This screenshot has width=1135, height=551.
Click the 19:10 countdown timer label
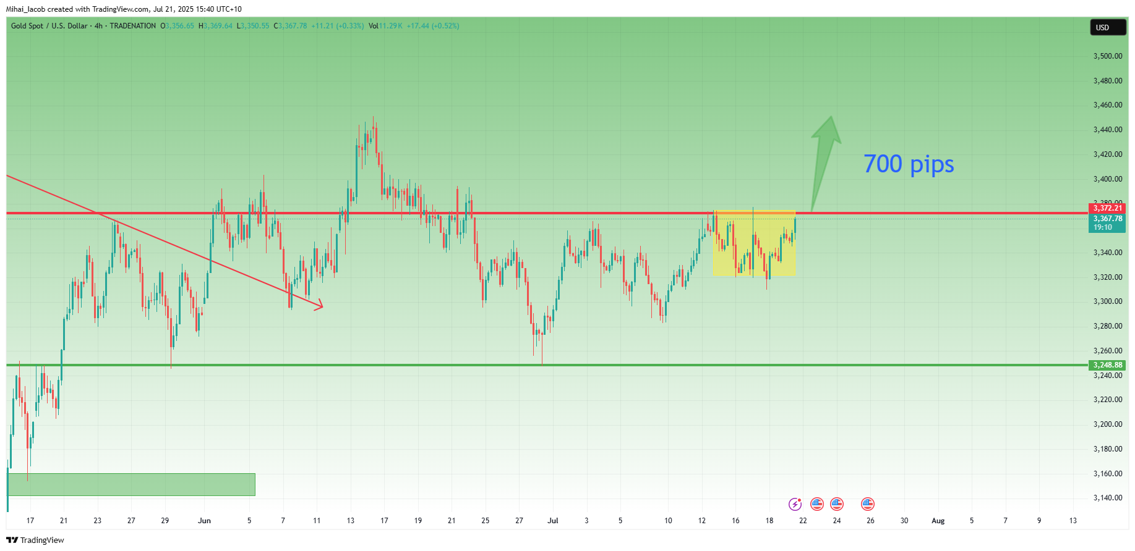[1102, 227]
